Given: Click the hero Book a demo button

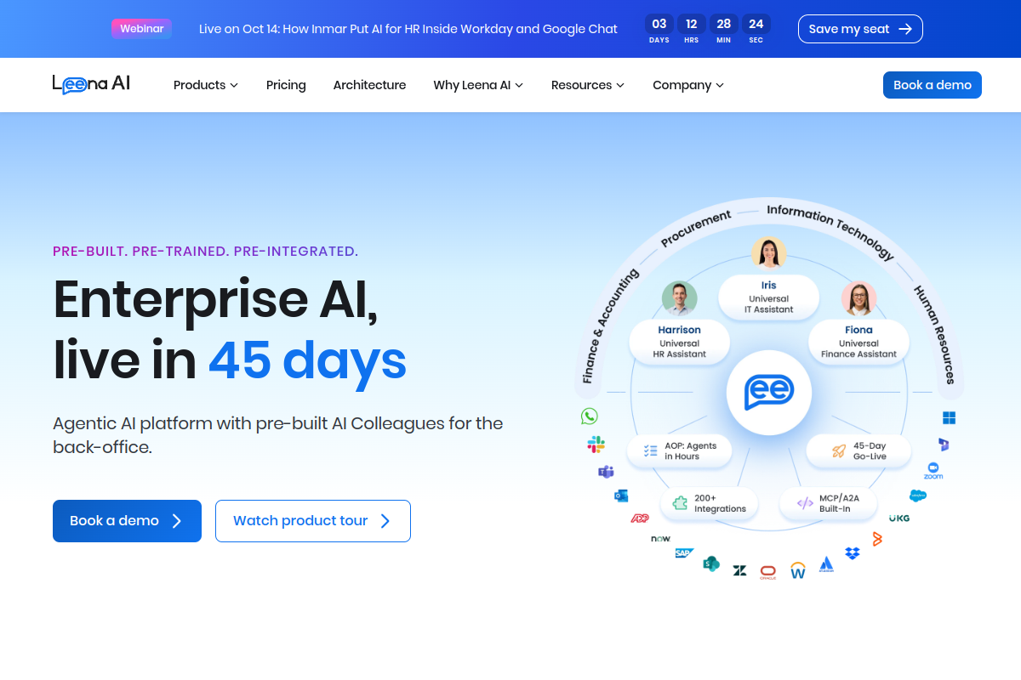Looking at the screenshot, I should pyautogui.click(x=127, y=521).
